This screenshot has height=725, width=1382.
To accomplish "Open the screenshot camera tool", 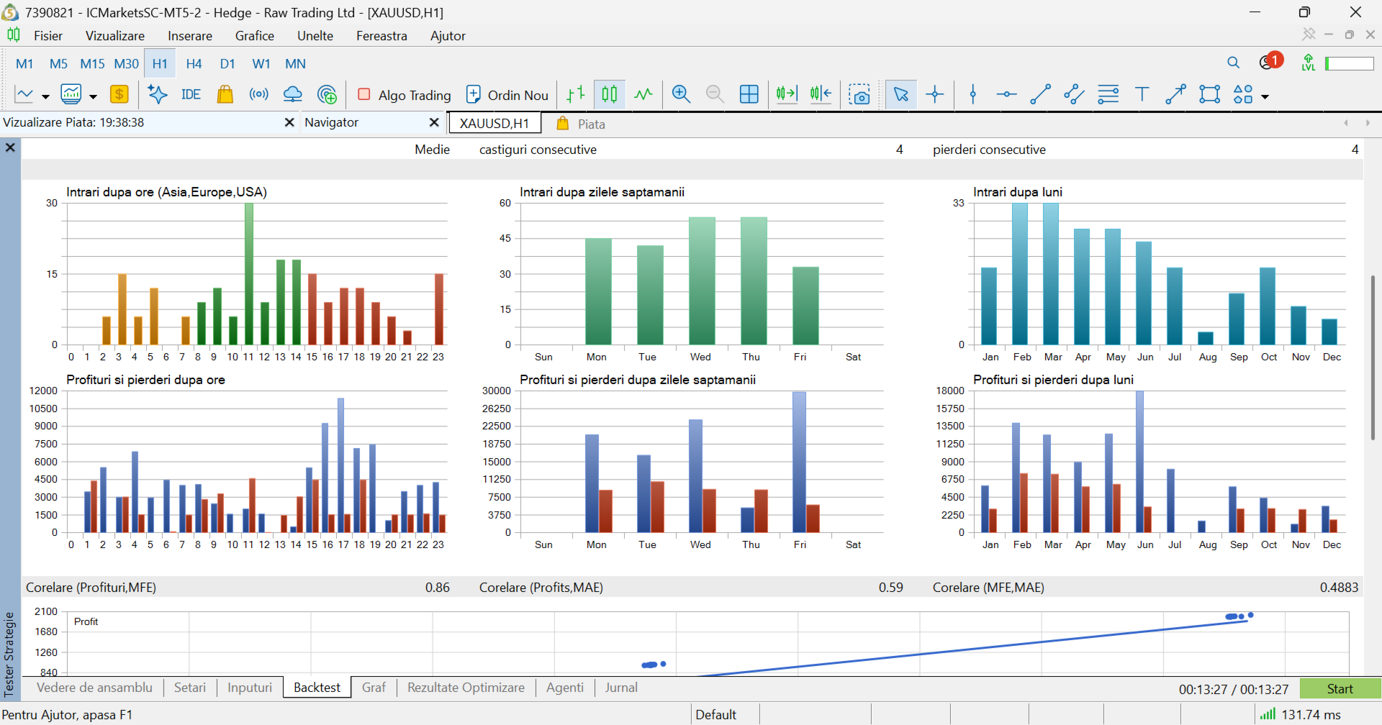I will coord(859,94).
